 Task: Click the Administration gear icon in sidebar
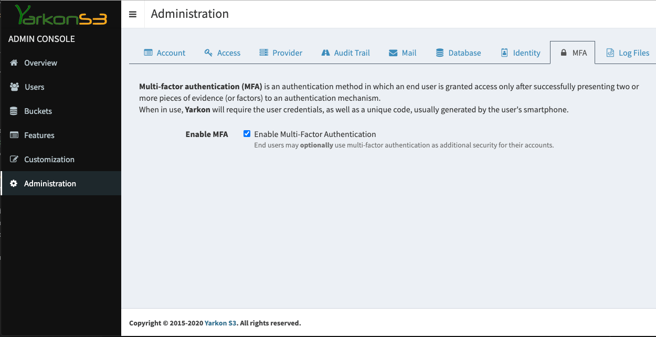click(x=14, y=184)
